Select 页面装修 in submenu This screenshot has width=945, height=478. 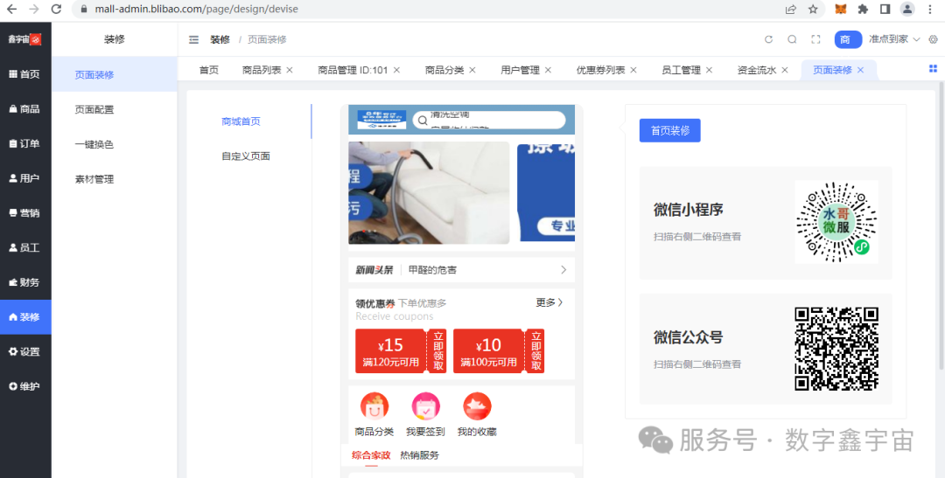coord(115,74)
